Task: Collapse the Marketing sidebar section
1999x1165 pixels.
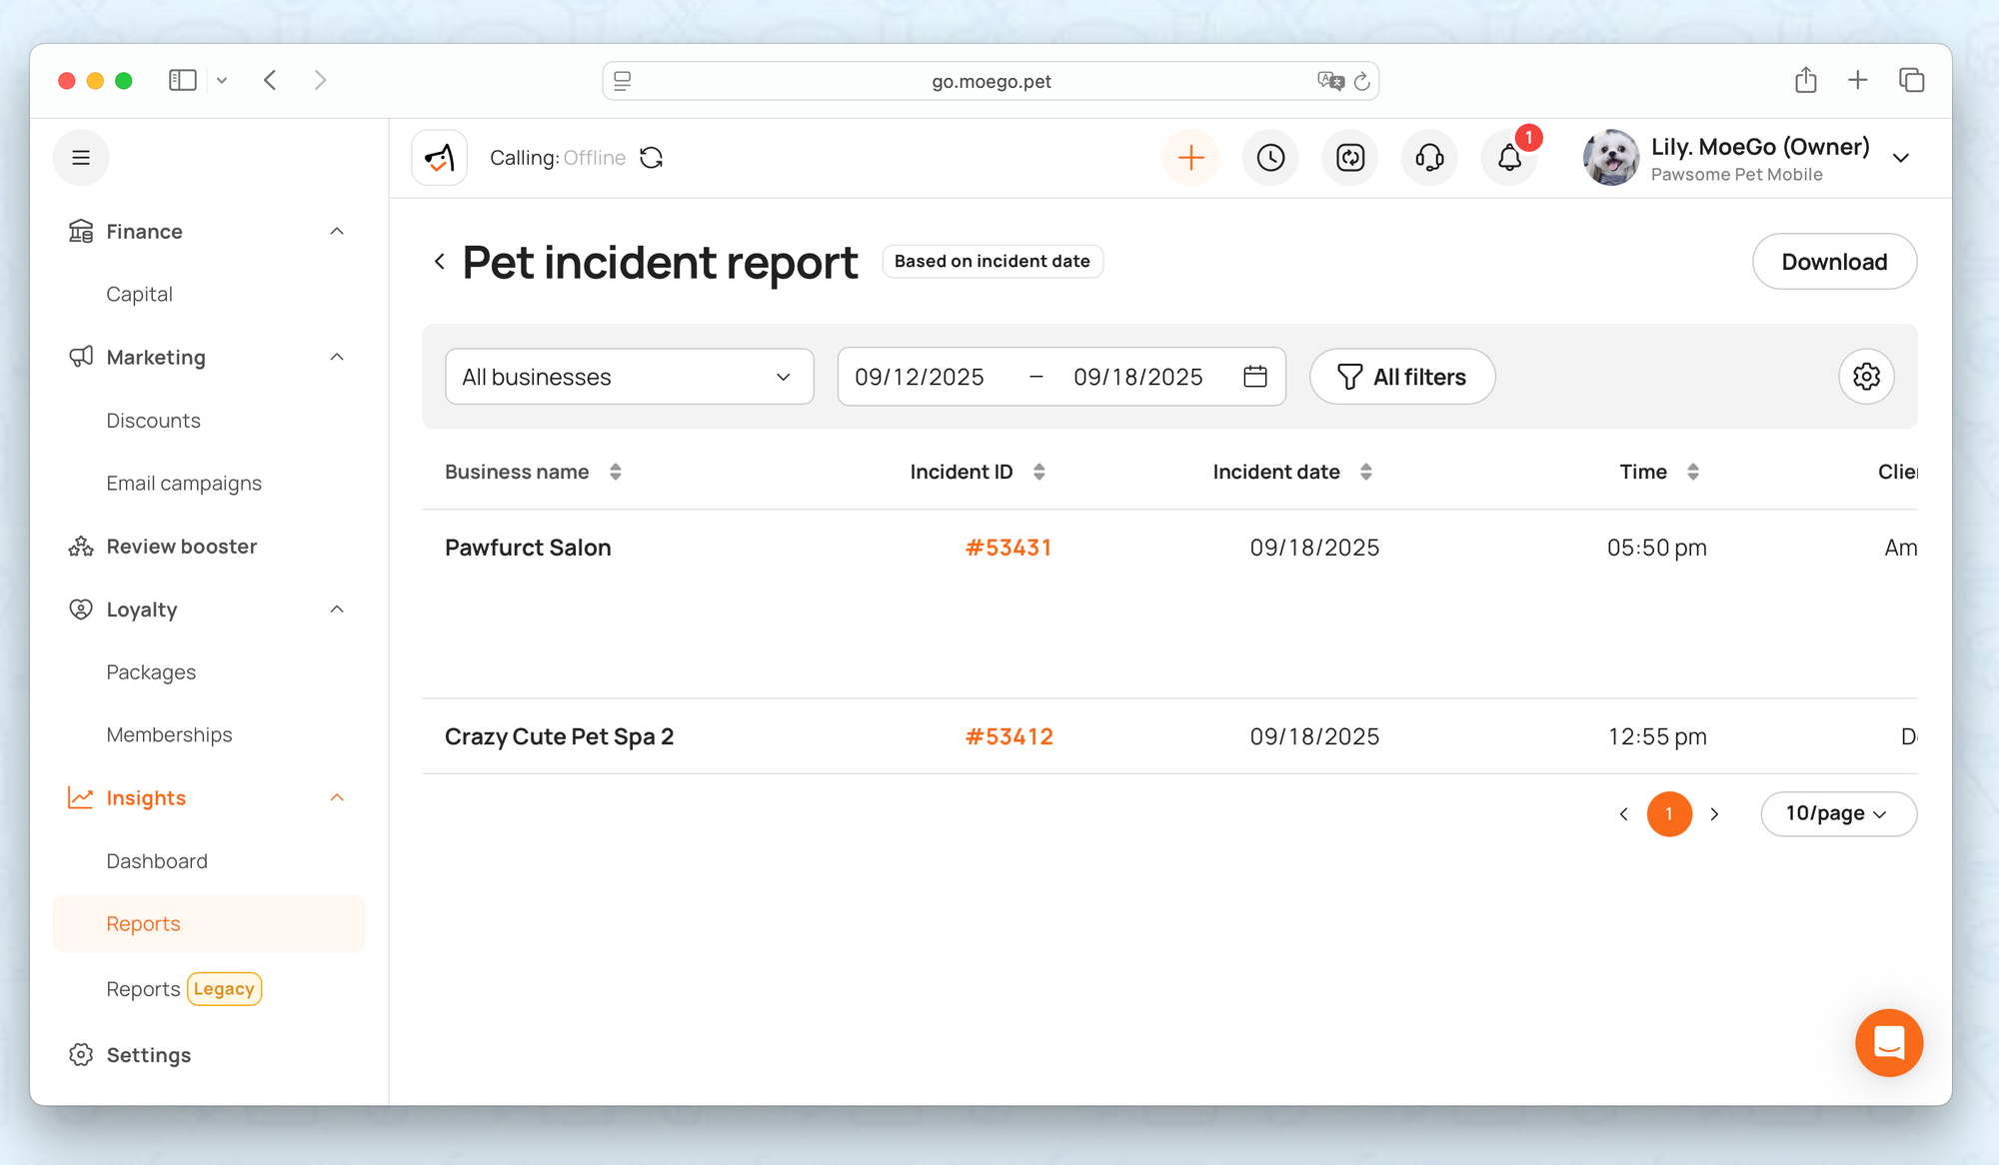Action: click(337, 358)
